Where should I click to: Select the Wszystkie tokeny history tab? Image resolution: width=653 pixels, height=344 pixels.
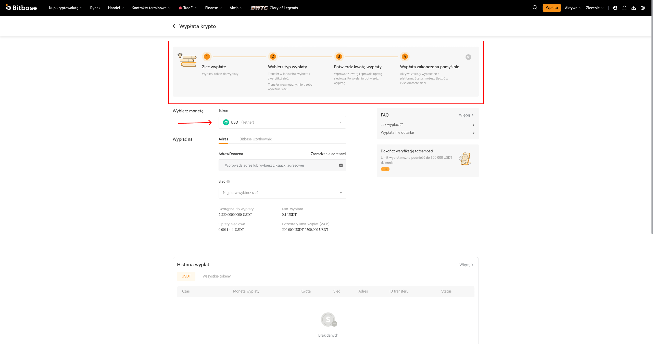[217, 276]
